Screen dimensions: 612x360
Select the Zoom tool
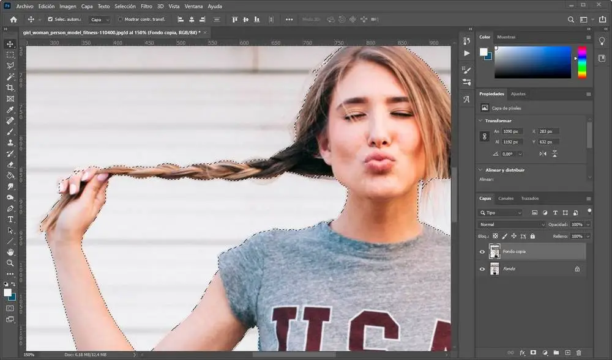(10, 263)
